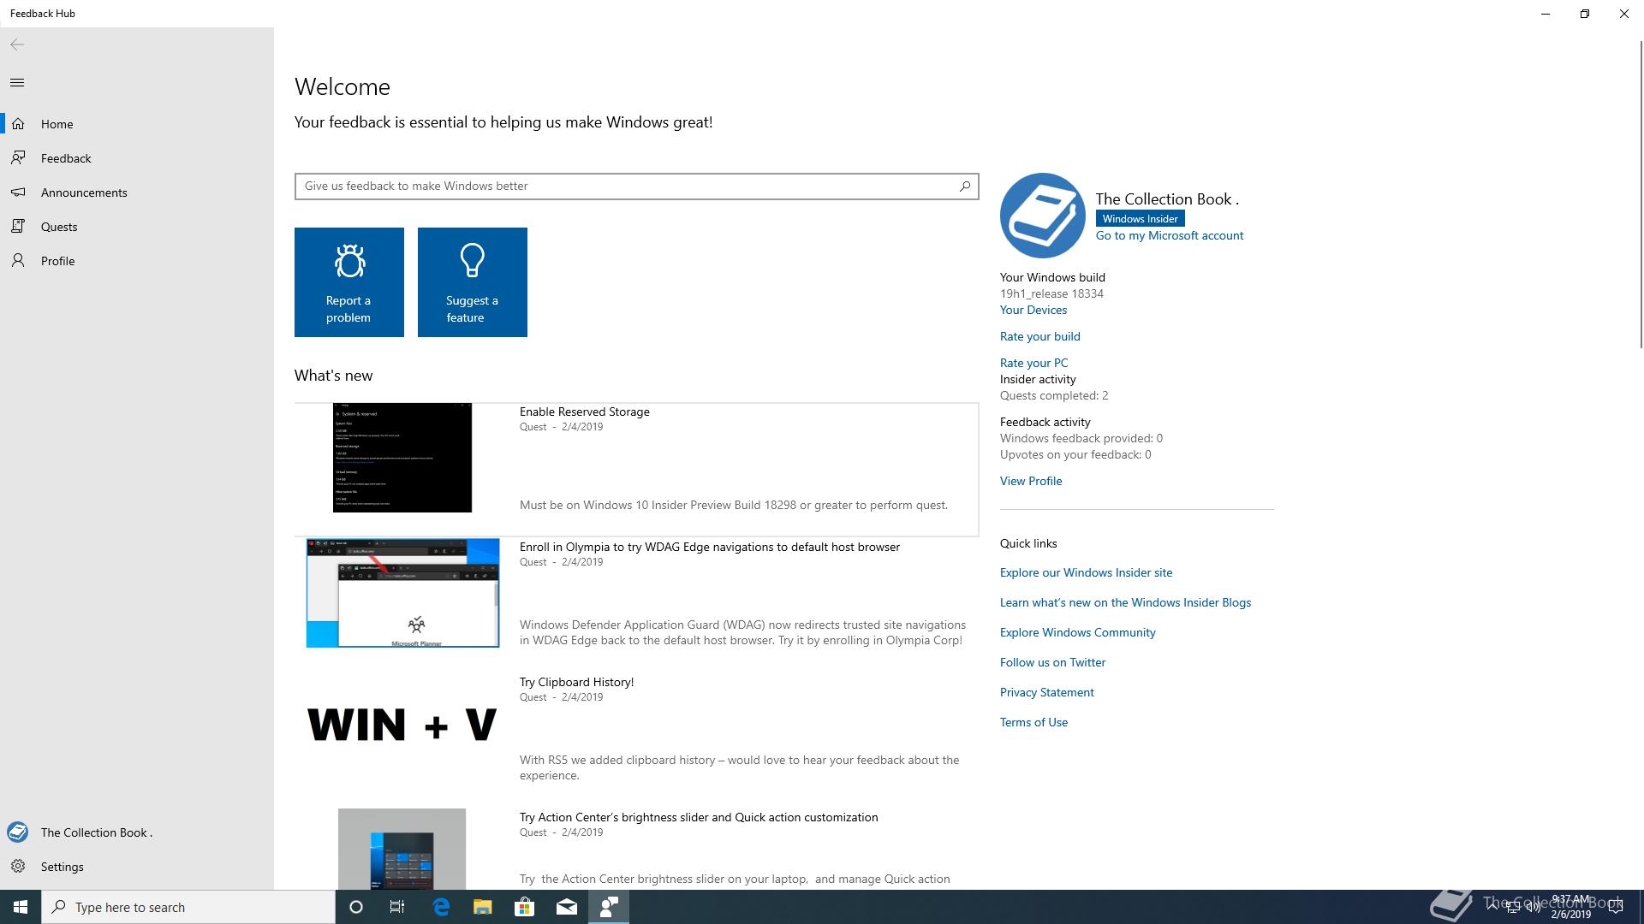1644x924 pixels.
Task: Click the Profile person icon in the sidebar
Action: [x=18, y=261]
